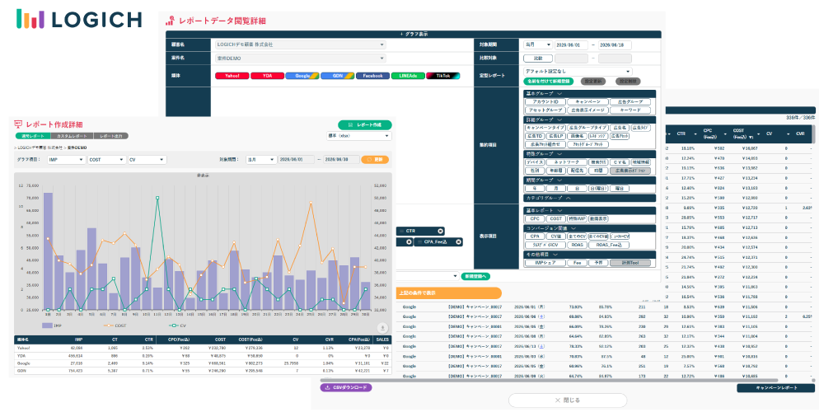Image resolution: width=824 pixels, height=412 pixels.
Task: Click the レポートデータ閲覧詳細 header icon
Action: coord(170,21)
